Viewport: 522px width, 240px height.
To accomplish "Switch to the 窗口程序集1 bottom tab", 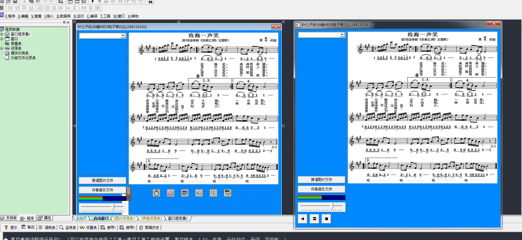I will [x=178, y=218].
